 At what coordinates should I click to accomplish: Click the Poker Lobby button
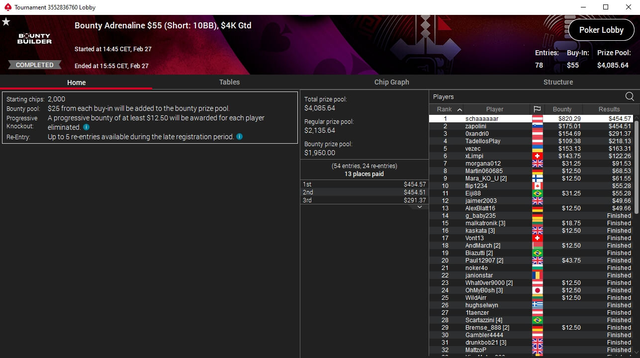[x=601, y=30]
